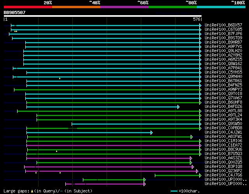This screenshot has height=194, width=249.
Task: Click the gap triangle marker on B8C9U6 row
Action: 56,151
